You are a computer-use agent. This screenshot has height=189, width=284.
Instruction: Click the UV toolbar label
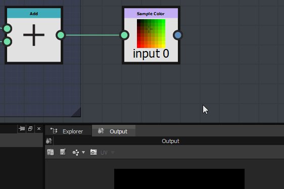pos(104,153)
